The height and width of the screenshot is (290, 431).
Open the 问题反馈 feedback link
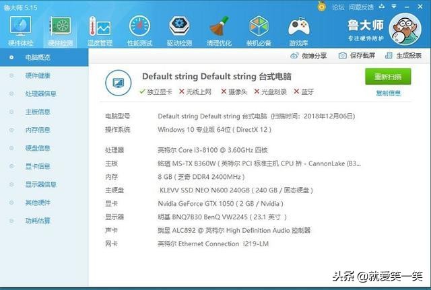(361, 7)
